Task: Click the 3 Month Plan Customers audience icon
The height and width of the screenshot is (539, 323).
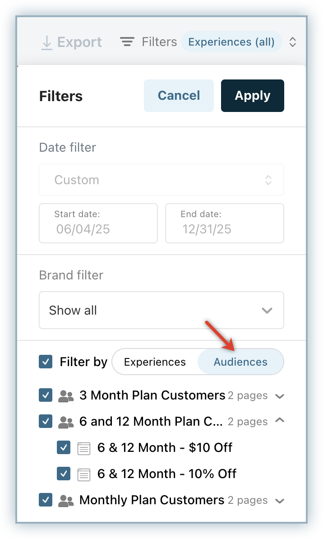Action: (66, 396)
